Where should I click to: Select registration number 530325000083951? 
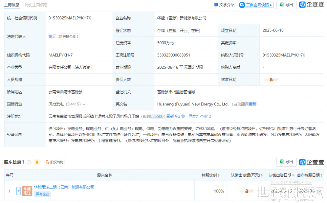pyautogui.click(x=173, y=55)
